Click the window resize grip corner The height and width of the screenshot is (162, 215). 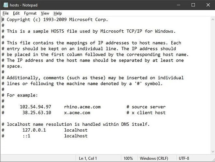[x=213, y=160]
